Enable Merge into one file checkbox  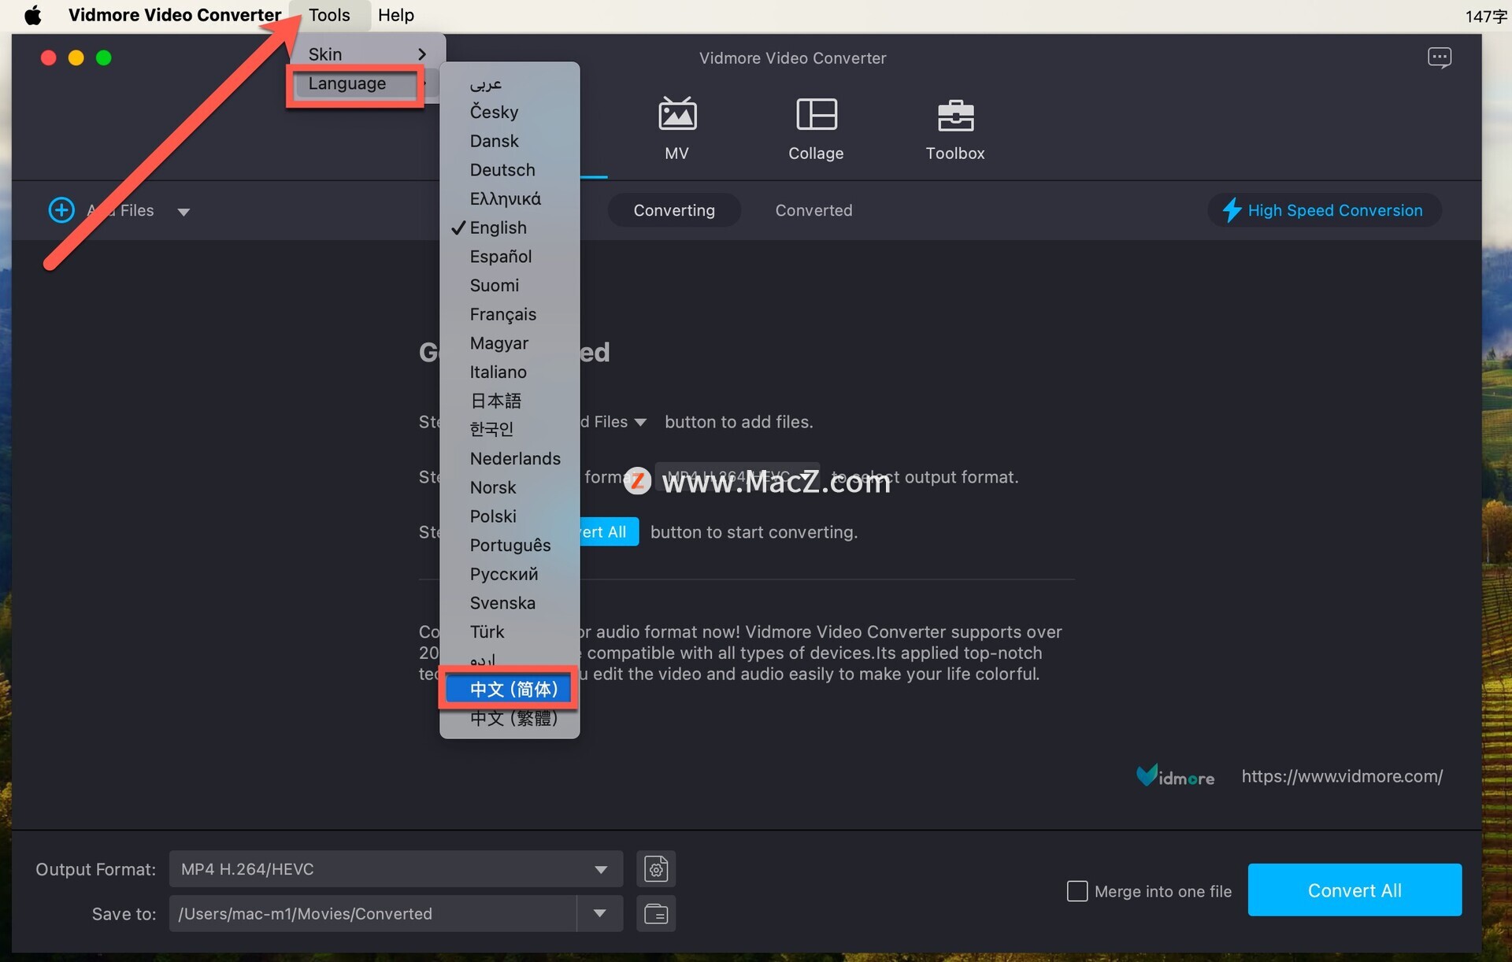point(1077,891)
